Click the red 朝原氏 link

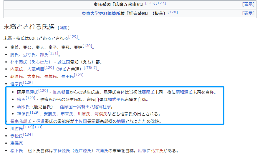pos(16,77)
